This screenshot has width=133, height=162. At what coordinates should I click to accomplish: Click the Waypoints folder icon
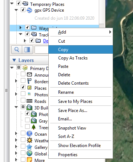[34, 28]
